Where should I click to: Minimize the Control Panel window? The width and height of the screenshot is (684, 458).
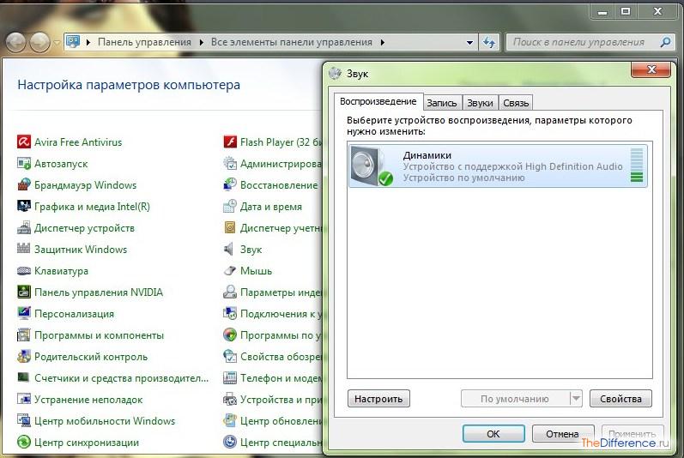602,11
